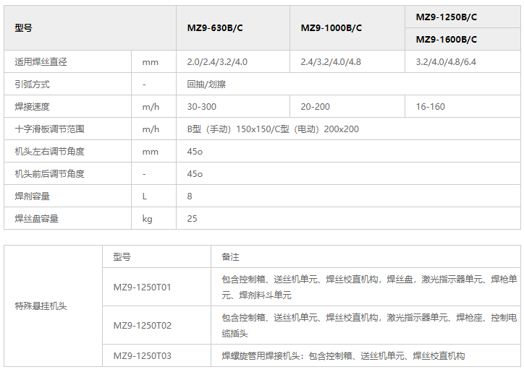Screen dimensions: 524x372
Task: Click the 焊剂容量 row label
Action: coord(33,196)
